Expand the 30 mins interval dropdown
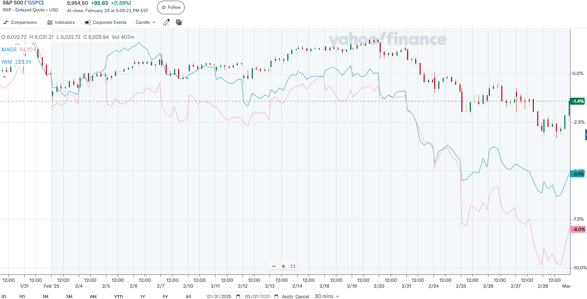Viewport: 587px width, 299px height. 327,296
